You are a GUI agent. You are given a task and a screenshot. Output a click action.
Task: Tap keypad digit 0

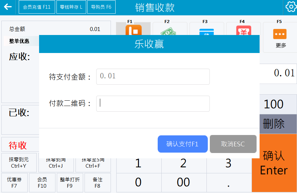coord(139,182)
